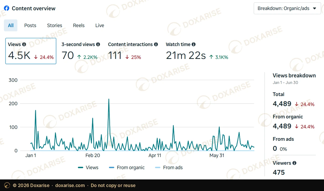This screenshot has width=324, height=191.
Task: Click the Facebook logo icon
Action: coord(7,8)
